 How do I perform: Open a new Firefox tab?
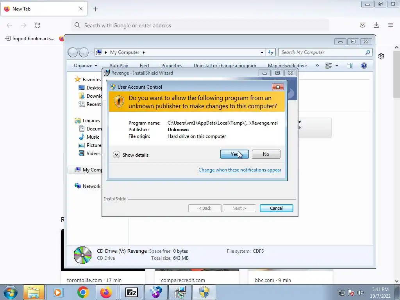point(95,9)
